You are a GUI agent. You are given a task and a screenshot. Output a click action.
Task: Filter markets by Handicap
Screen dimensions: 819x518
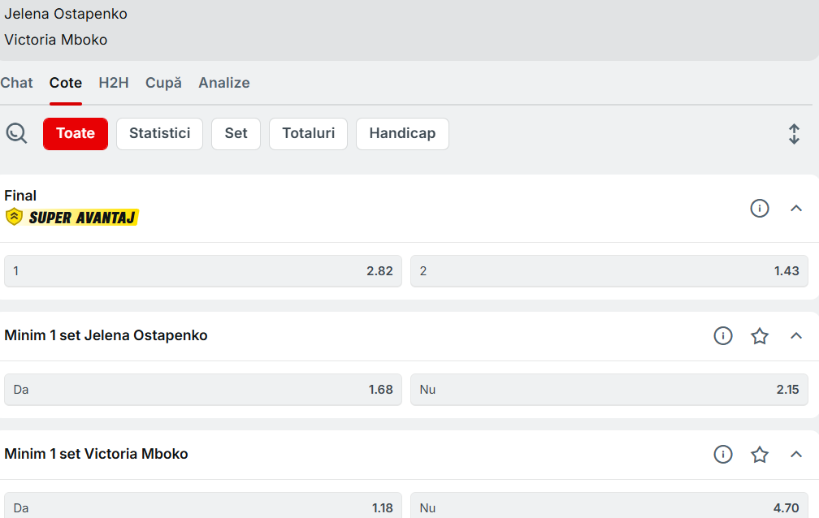click(x=402, y=134)
